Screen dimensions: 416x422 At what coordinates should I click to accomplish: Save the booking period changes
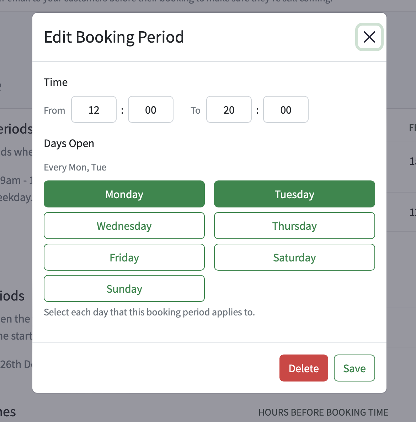354,368
